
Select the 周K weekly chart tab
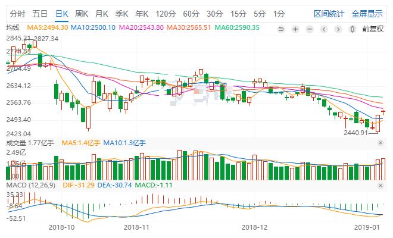pos(82,13)
